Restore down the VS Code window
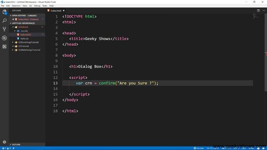This screenshot has width=267, height=150. tap(254, 2)
